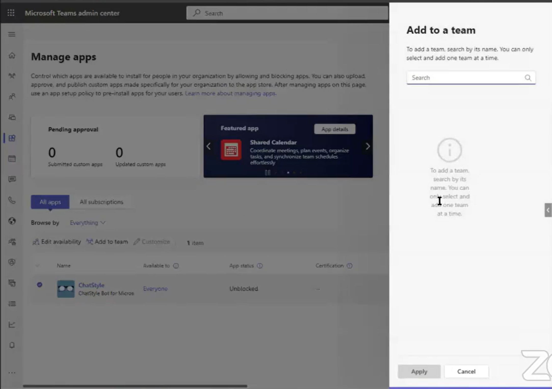Screen dimensions: 552x389
Task: Open the ChatStyle app thumbnail
Action: [x=66, y=289]
